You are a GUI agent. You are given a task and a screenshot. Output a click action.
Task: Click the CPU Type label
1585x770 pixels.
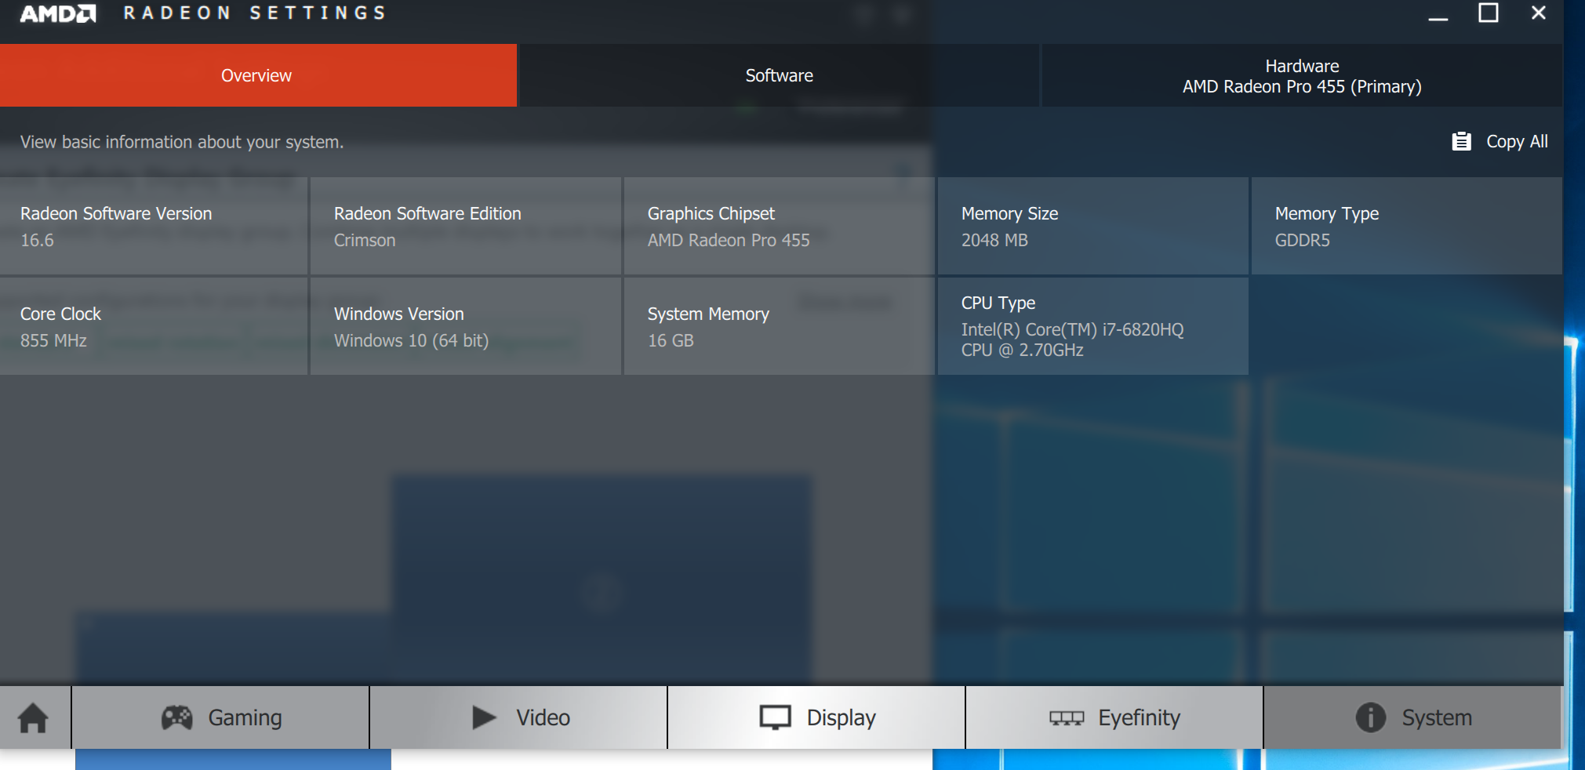point(998,303)
